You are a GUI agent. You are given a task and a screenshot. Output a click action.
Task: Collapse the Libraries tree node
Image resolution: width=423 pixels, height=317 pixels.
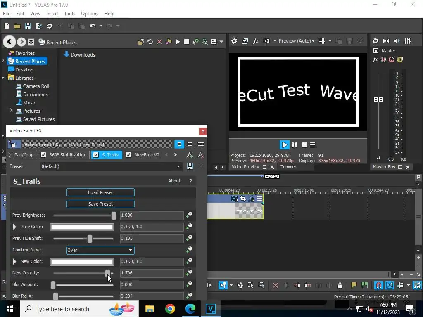point(3,78)
